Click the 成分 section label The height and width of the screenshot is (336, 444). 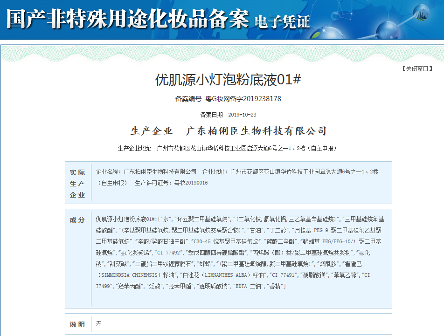(77, 220)
